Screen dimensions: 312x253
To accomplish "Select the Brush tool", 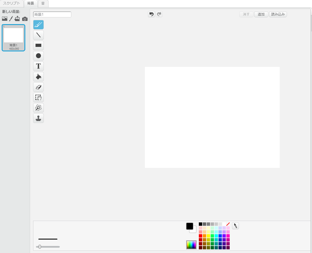I will [x=38, y=25].
